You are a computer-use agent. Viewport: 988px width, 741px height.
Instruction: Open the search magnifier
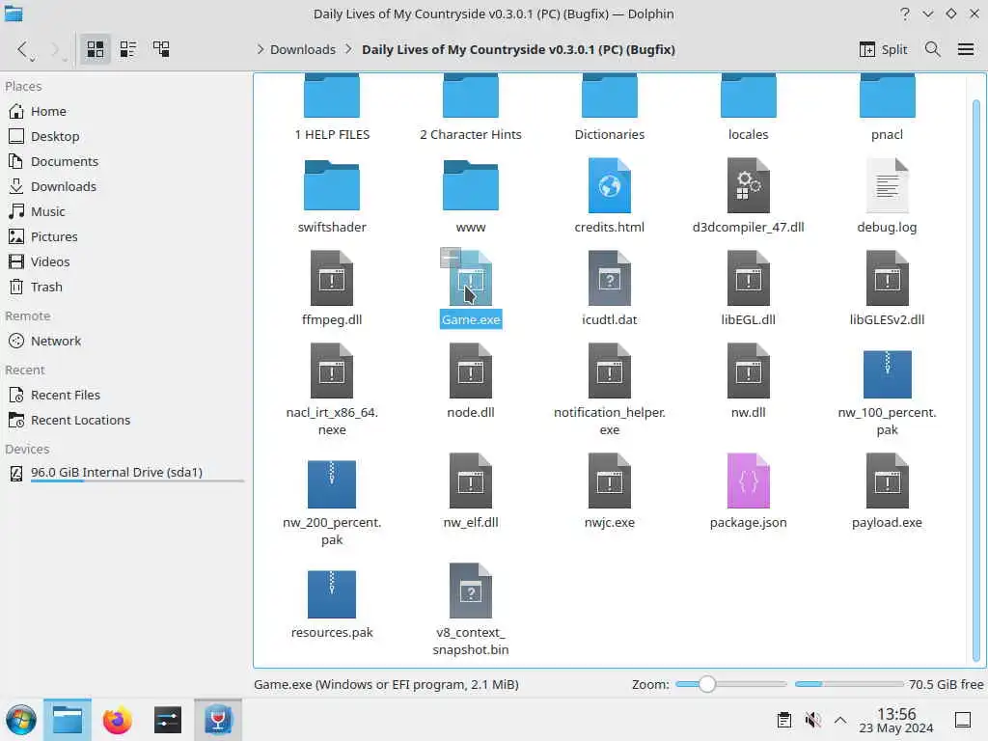coord(933,49)
